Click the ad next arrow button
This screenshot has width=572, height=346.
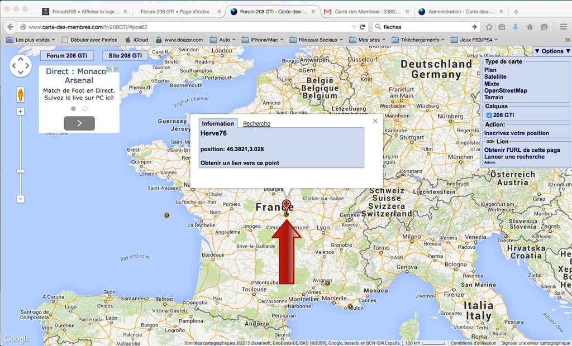tap(79, 123)
